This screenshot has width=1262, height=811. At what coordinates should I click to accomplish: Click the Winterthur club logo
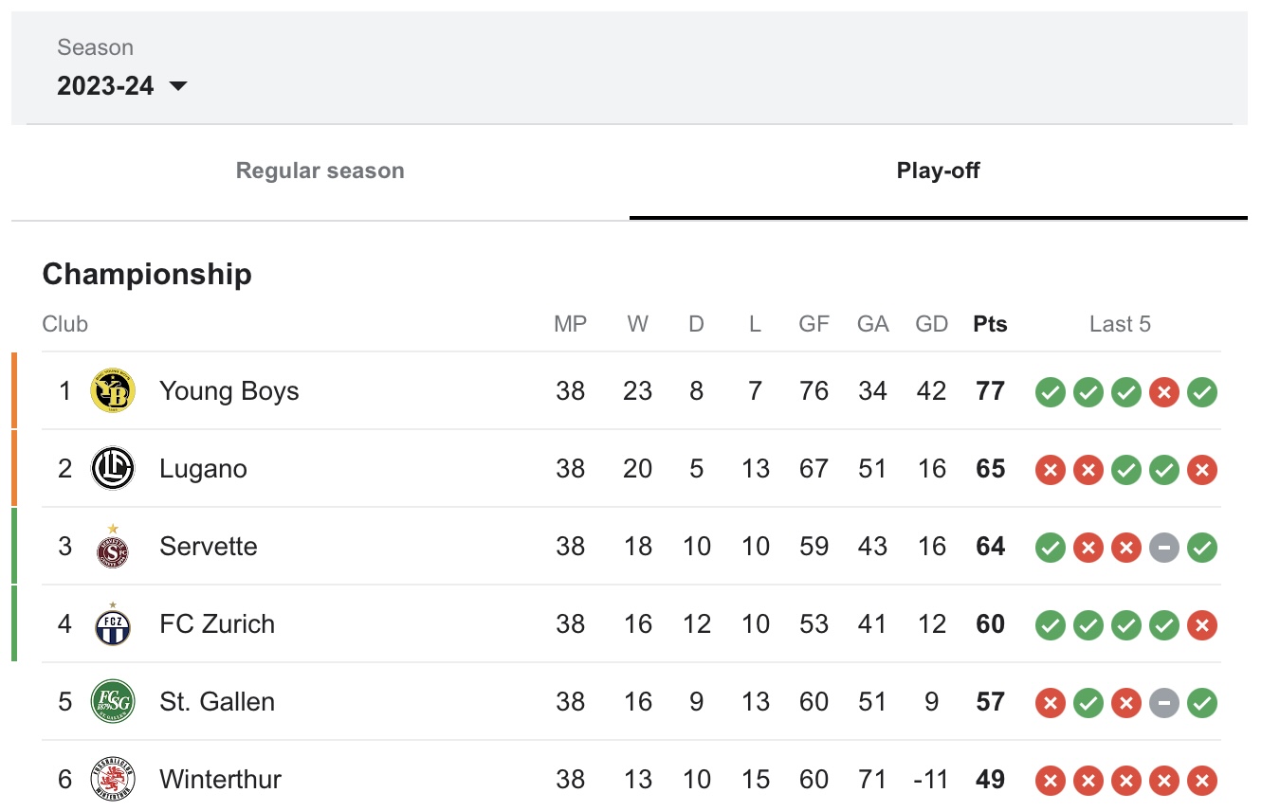113,780
